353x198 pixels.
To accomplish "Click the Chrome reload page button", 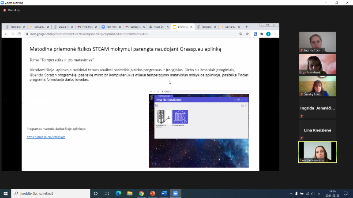I will pos(19,34).
